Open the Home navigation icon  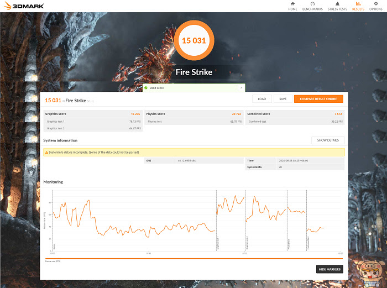click(x=292, y=4)
